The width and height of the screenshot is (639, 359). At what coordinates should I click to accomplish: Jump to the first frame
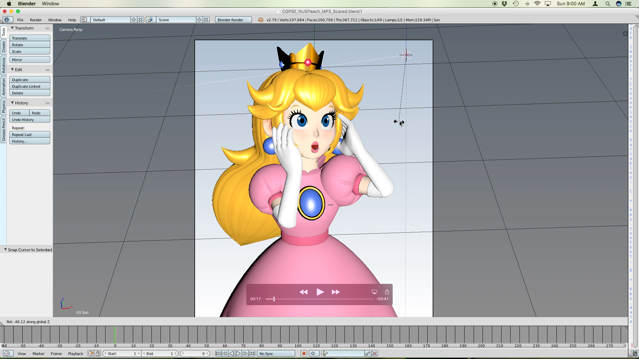click(x=218, y=353)
